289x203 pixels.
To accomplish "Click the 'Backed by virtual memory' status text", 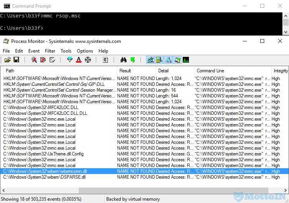I will (x=133, y=199).
